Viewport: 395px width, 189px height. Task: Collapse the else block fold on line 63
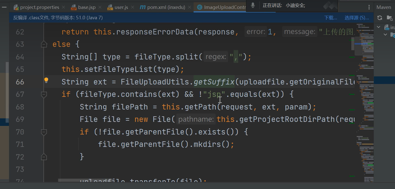tap(44, 44)
